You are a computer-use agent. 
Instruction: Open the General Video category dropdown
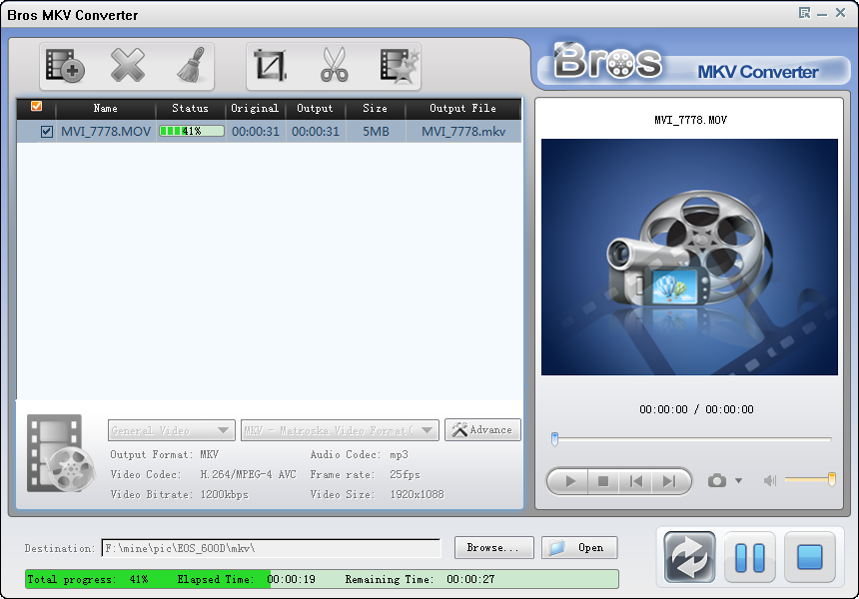172,430
